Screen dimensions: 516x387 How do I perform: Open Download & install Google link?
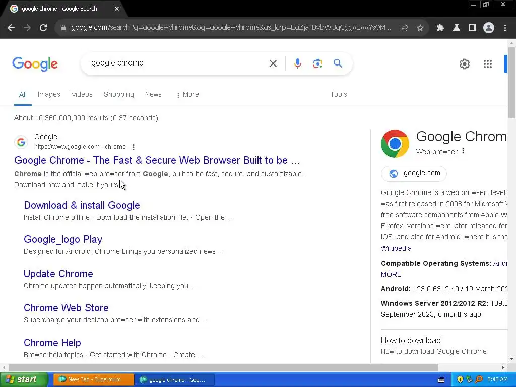click(x=82, y=205)
